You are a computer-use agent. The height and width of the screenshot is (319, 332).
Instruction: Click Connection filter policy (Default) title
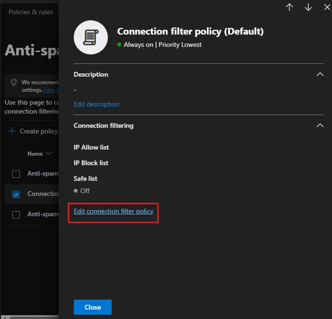pyautogui.click(x=190, y=31)
